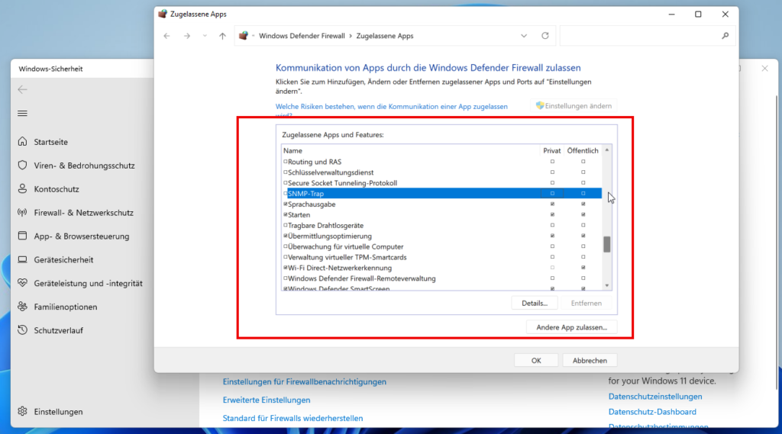Select the row Überwachung für virtuelle Computer
782x434 pixels.
pos(442,246)
